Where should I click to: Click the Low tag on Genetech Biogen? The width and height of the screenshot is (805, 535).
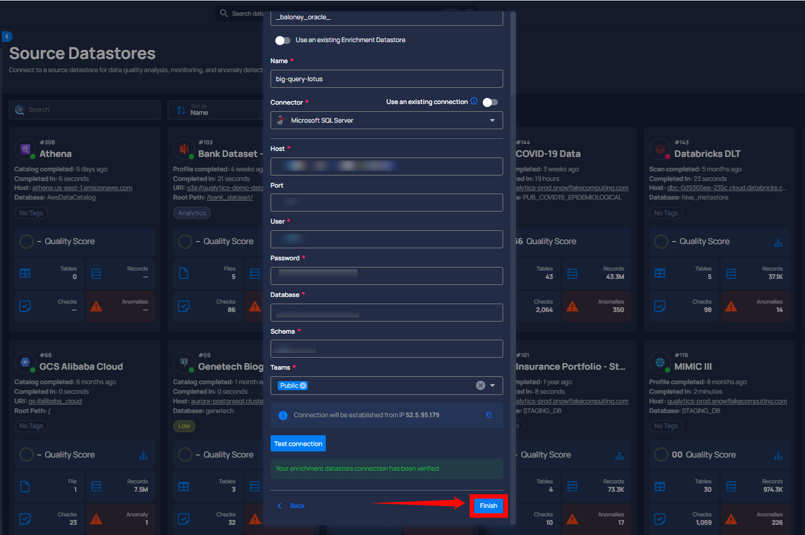(184, 426)
